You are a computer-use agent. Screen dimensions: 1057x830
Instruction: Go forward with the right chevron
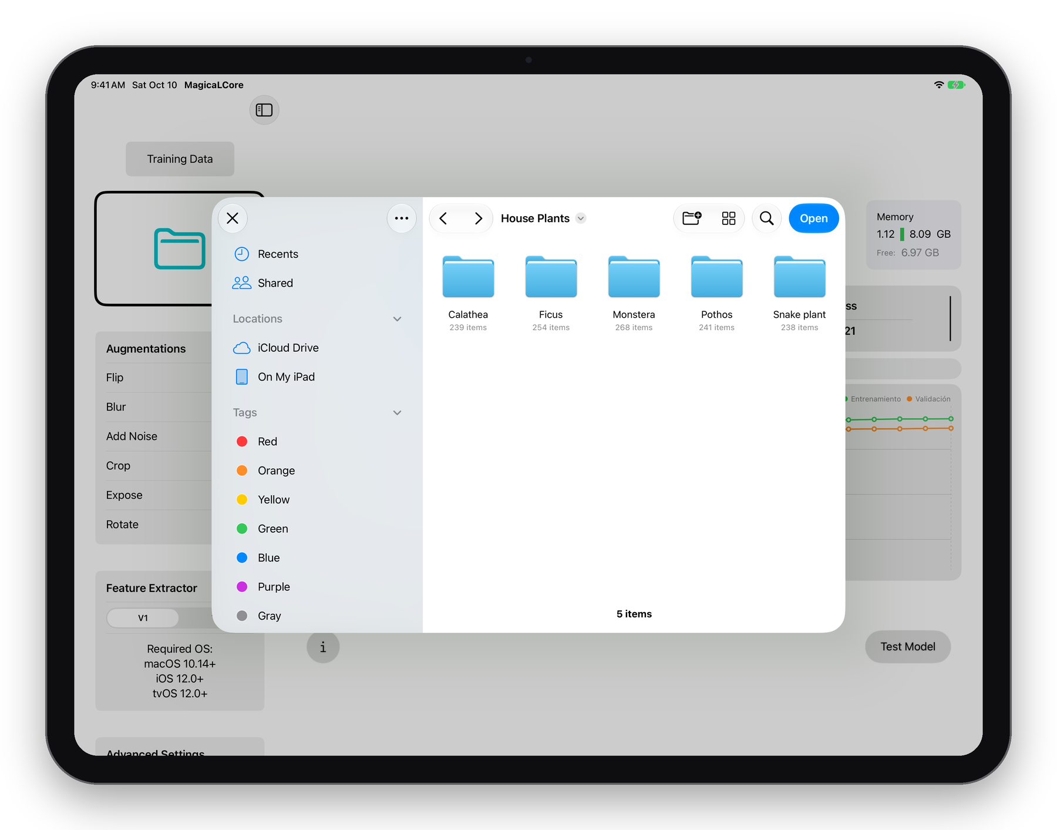point(479,219)
